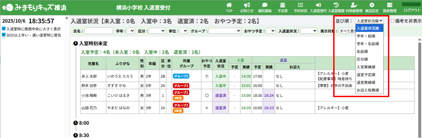Open 予約状況 list icon
Image resolution: width=422 pixels, height=138 pixels.
tap(300, 5)
